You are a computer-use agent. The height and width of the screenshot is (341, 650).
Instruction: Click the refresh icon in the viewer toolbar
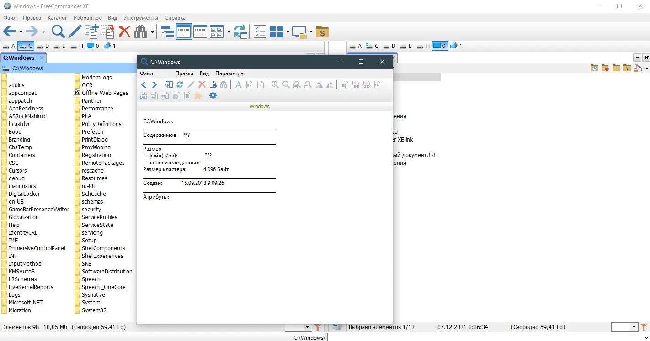(180, 84)
